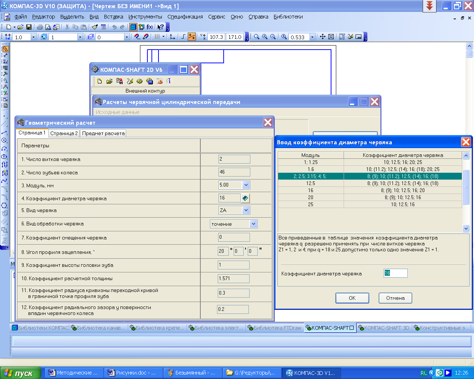Image resolution: width=474 pixels, height=379 pixels.
Task: Open Рисунки.doc taskbar item
Action: pyautogui.click(x=134, y=373)
